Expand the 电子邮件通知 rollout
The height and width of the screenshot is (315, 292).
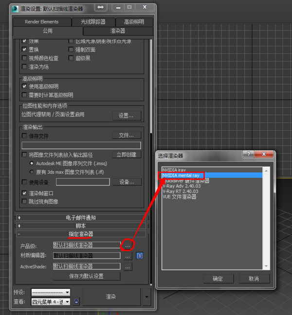[x=81, y=218]
